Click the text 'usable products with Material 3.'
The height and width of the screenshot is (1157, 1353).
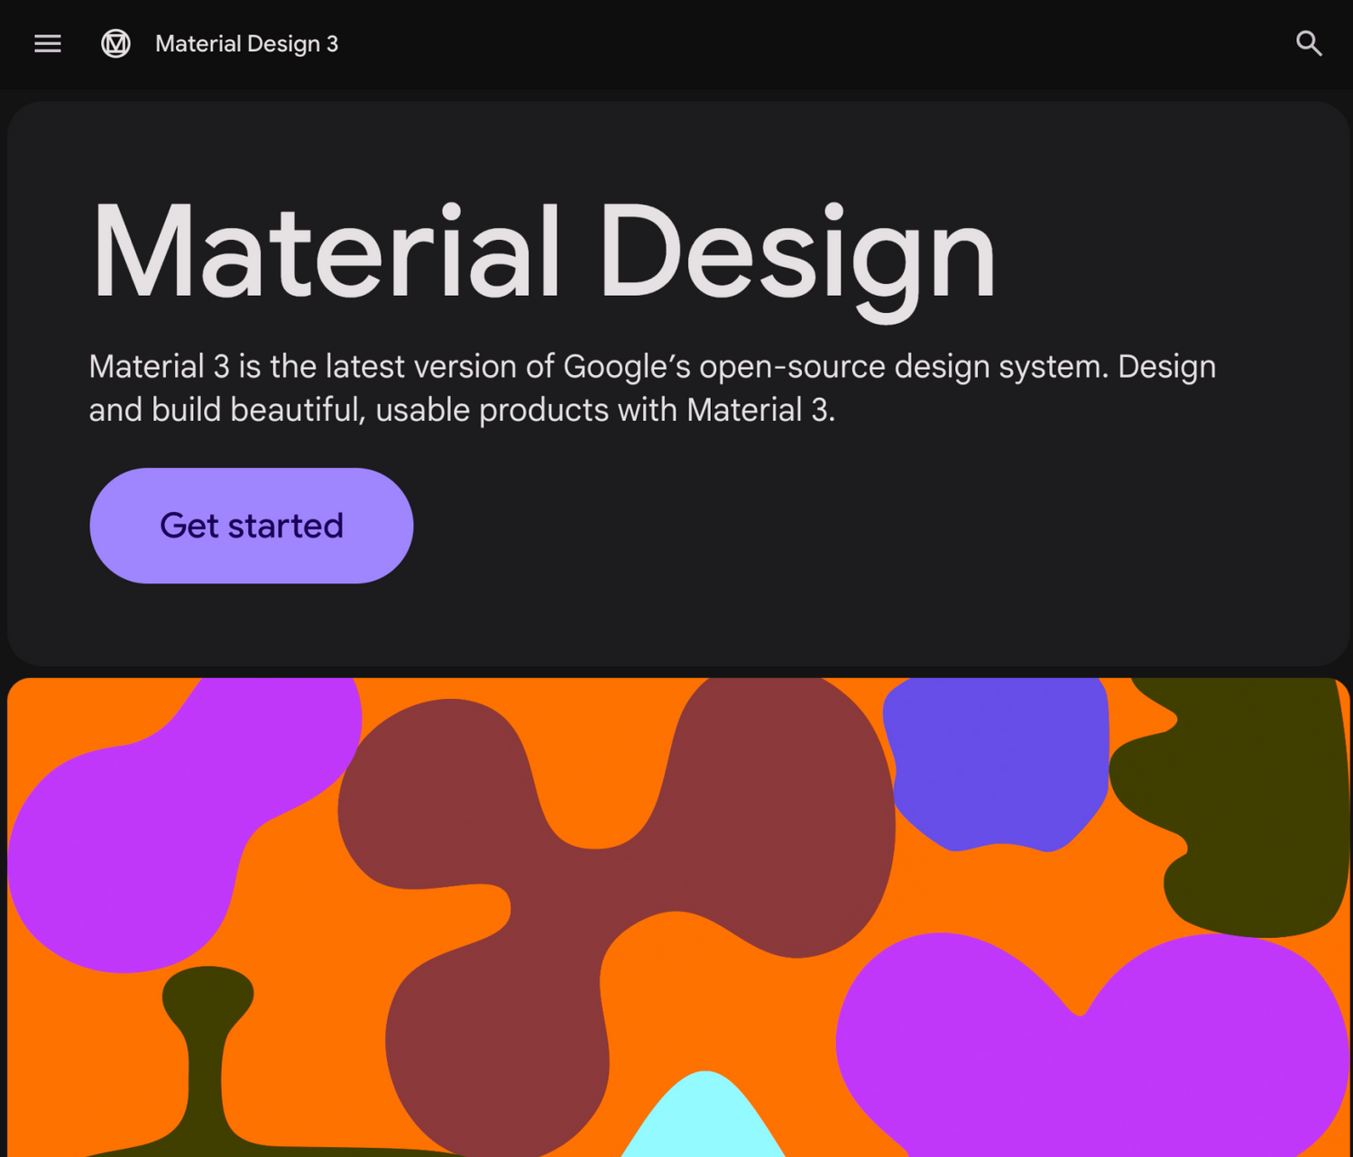click(x=604, y=410)
